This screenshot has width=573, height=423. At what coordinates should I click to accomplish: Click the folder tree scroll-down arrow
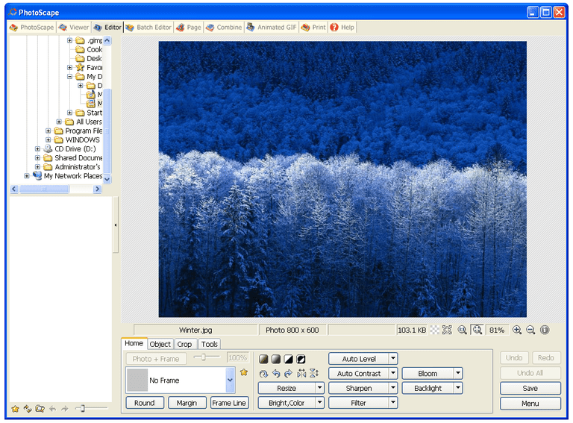[x=107, y=179]
